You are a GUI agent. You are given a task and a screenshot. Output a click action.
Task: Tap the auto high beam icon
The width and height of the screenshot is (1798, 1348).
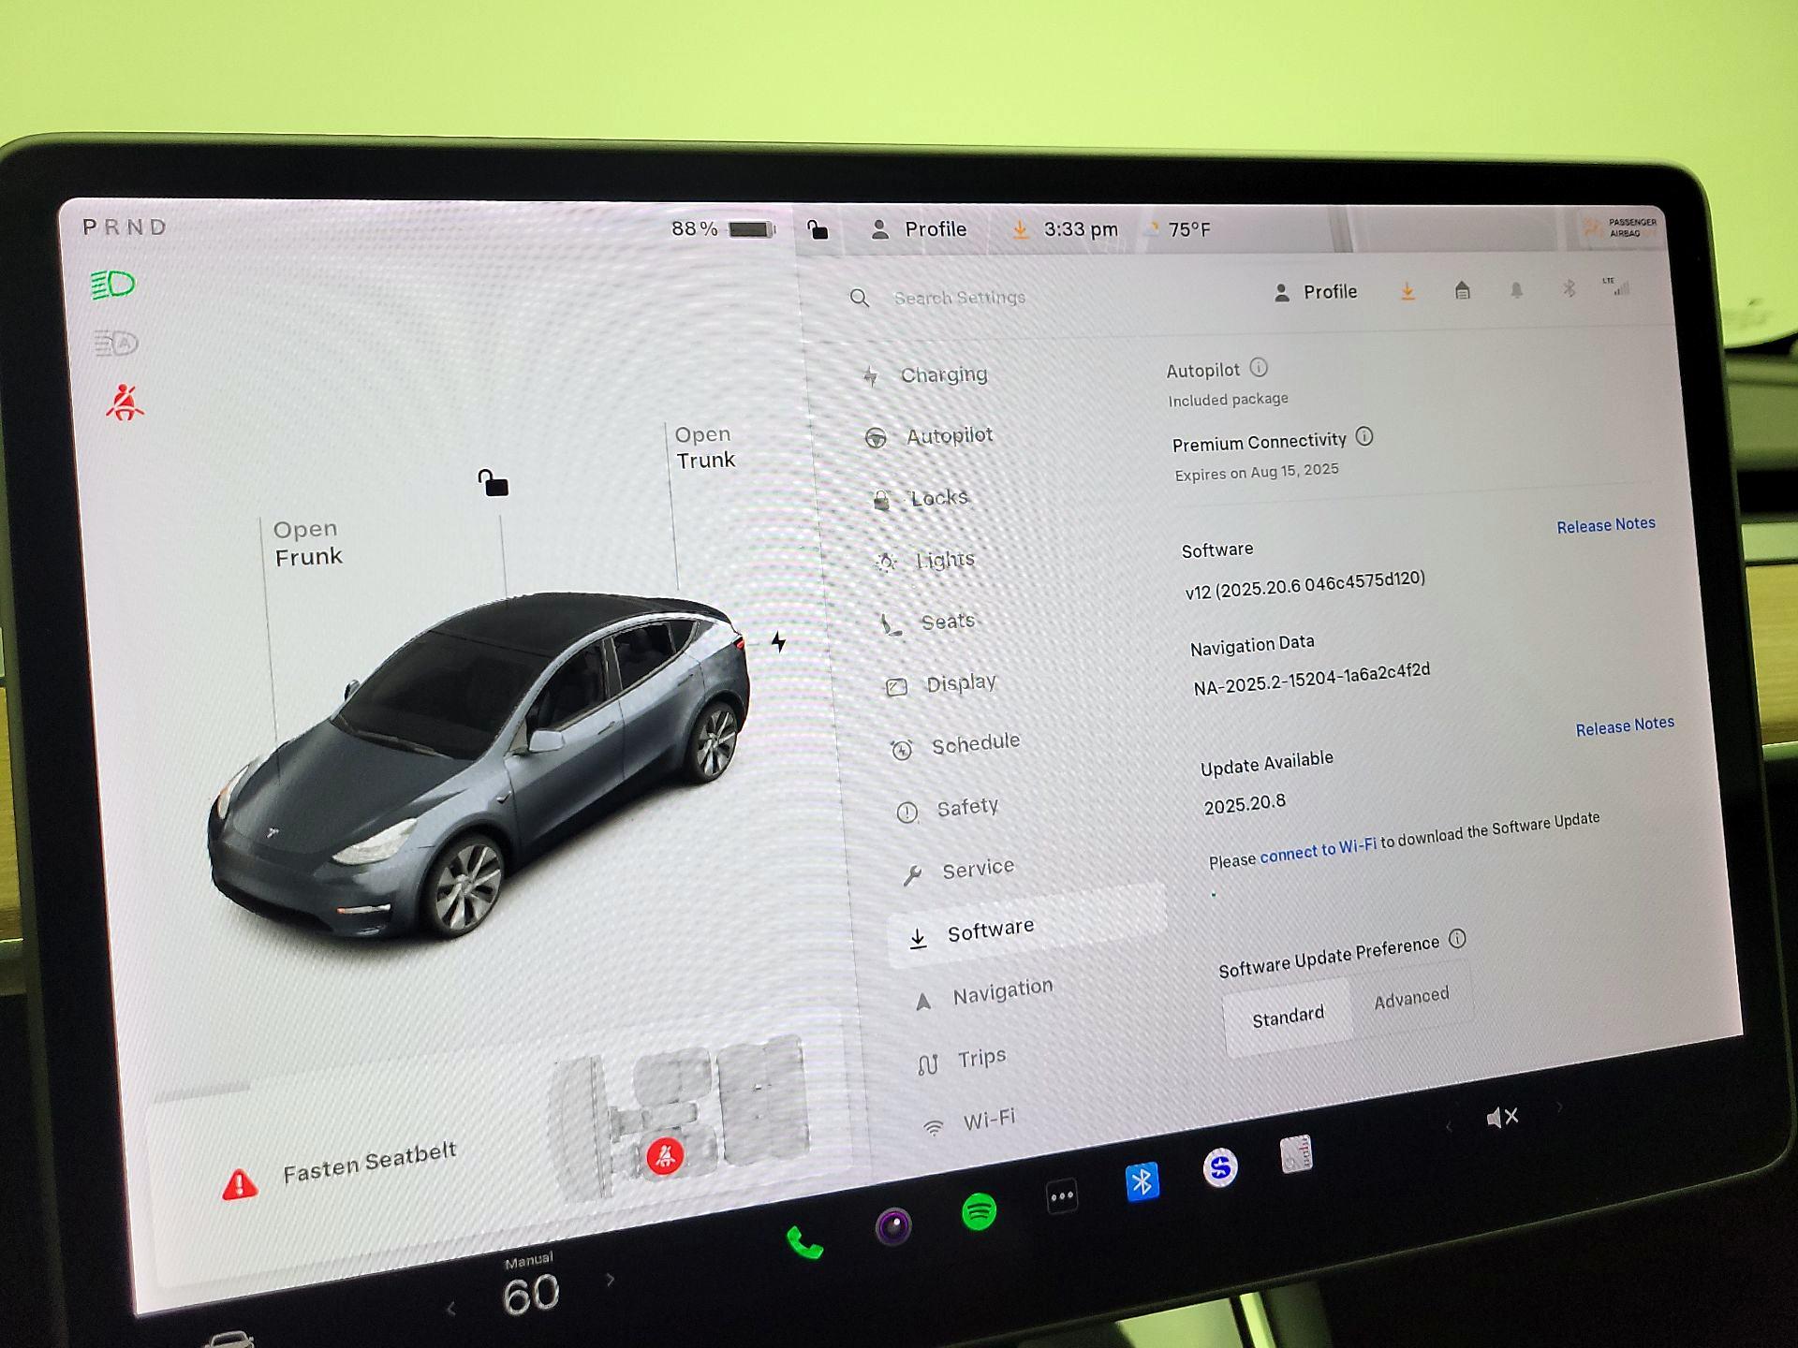[116, 344]
